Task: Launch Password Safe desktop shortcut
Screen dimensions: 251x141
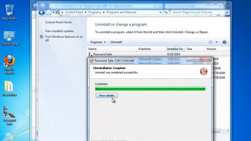Action: (x=9, y=116)
